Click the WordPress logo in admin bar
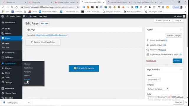The width and height of the screenshot is (189, 106). pos(3,16)
